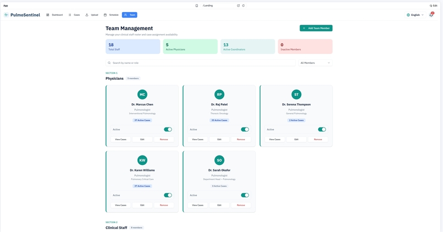This screenshot has width=443, height=232.
Task: Click the "Team Management" heading
Action: pos(129,28)
